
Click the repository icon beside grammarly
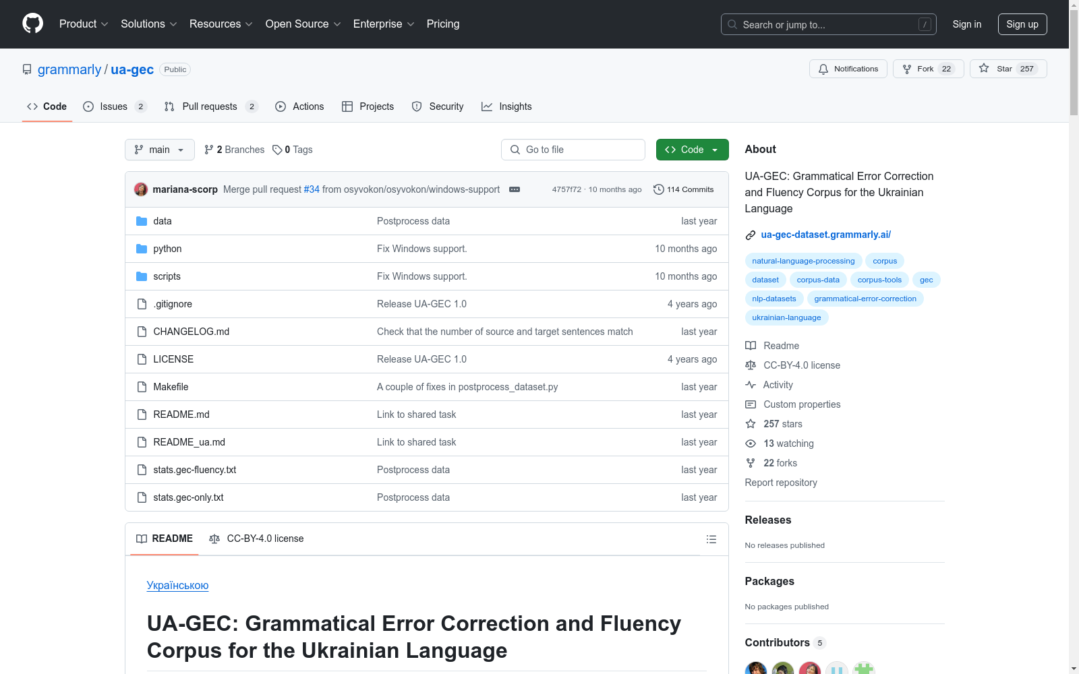27,69
